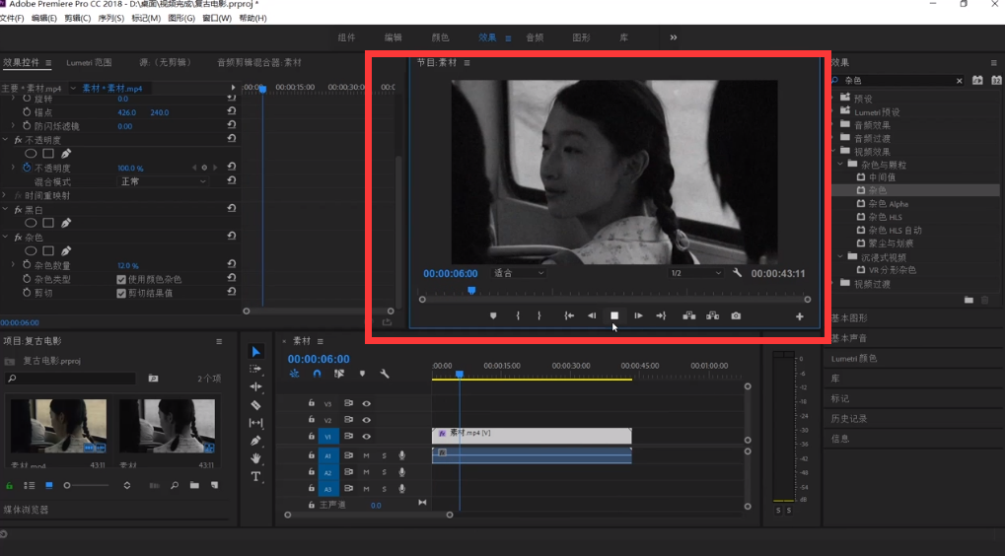Expand the 视频过渡 folder
The image size is (1005, 556).
(x=833, y=284)
